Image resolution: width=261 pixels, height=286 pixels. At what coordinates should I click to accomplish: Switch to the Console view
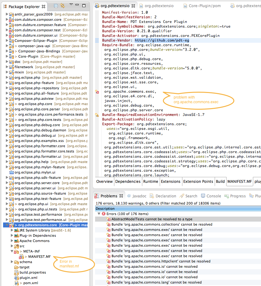click(211, 196)
